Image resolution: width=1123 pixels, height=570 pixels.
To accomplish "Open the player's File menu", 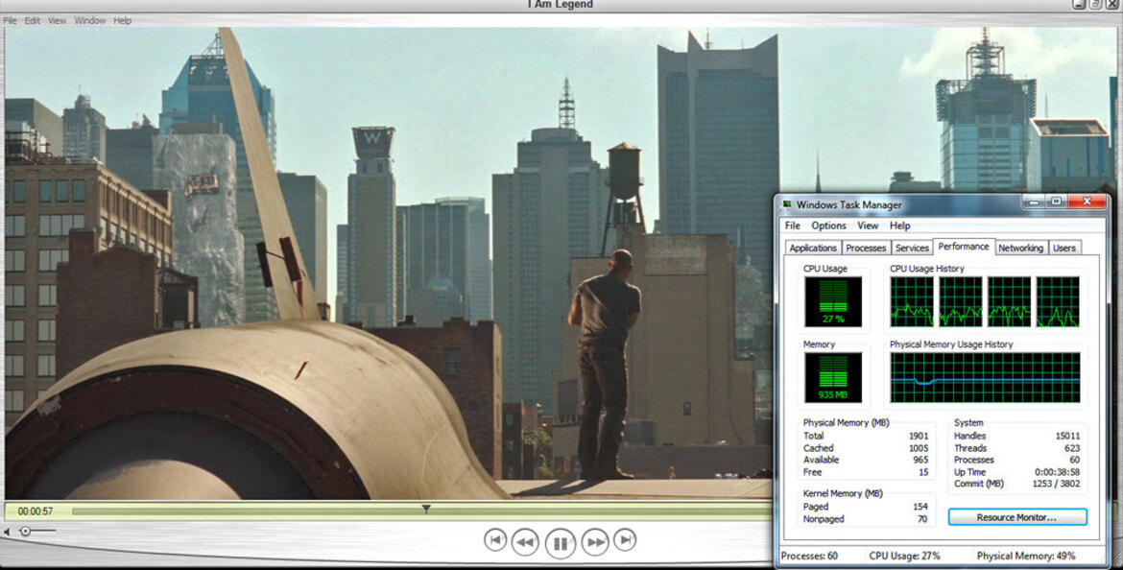I will point(10,21).
